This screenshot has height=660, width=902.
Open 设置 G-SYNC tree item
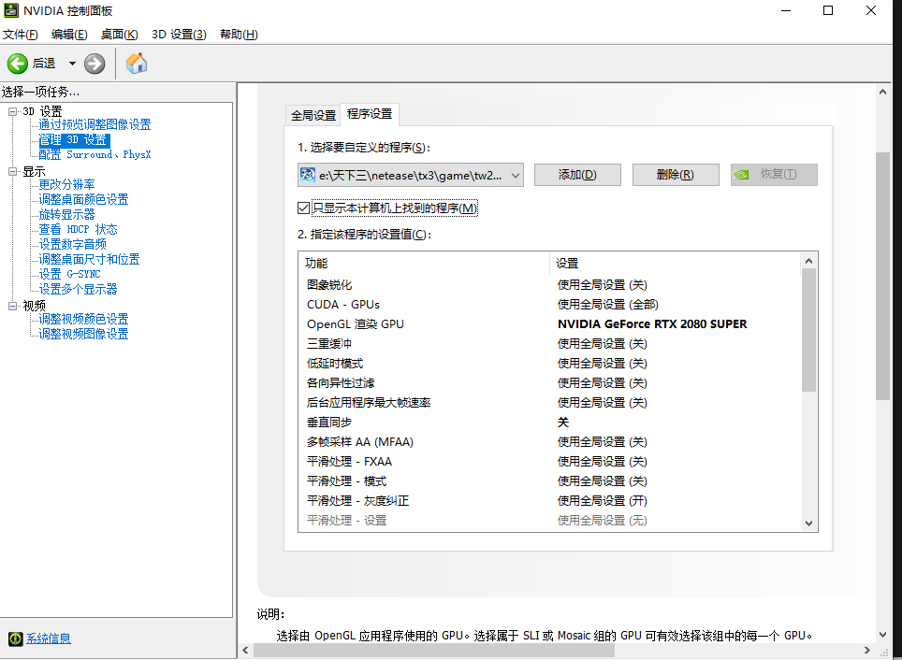click(69, 274)
